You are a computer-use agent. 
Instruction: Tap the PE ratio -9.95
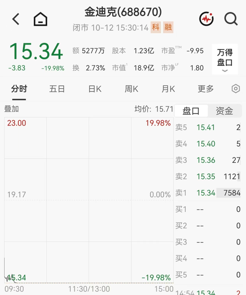pyautogui.click(x=195, y=51)
